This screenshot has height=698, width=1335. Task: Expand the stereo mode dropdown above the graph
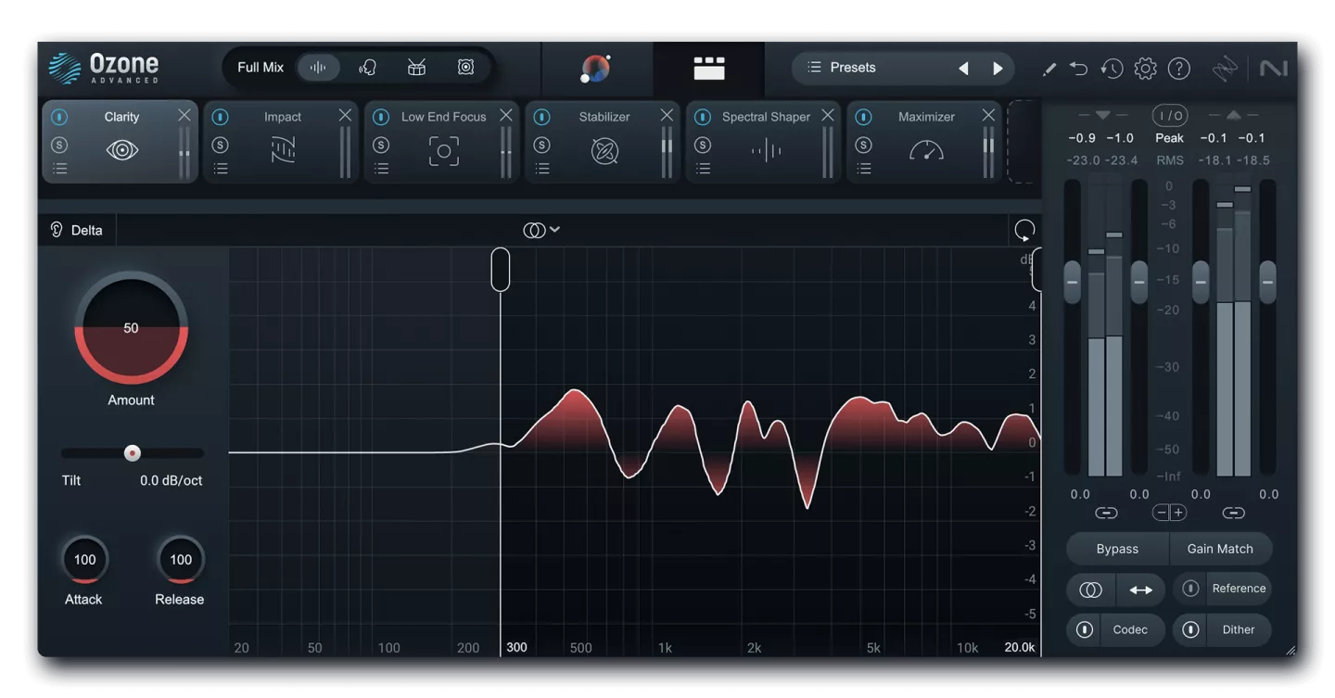pyautogui.click(x=541, y=230)
